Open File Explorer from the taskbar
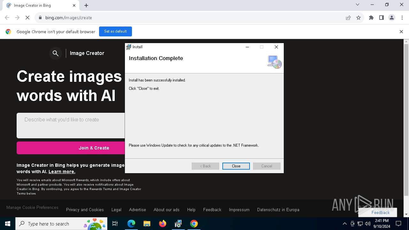 [147, 224]
